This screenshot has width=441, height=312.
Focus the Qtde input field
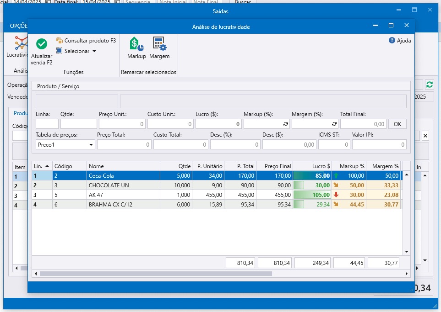click(x=78, y=124)
